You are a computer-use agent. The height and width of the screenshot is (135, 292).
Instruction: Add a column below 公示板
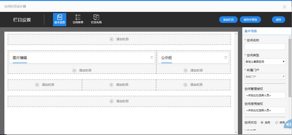tap(193, 70)
